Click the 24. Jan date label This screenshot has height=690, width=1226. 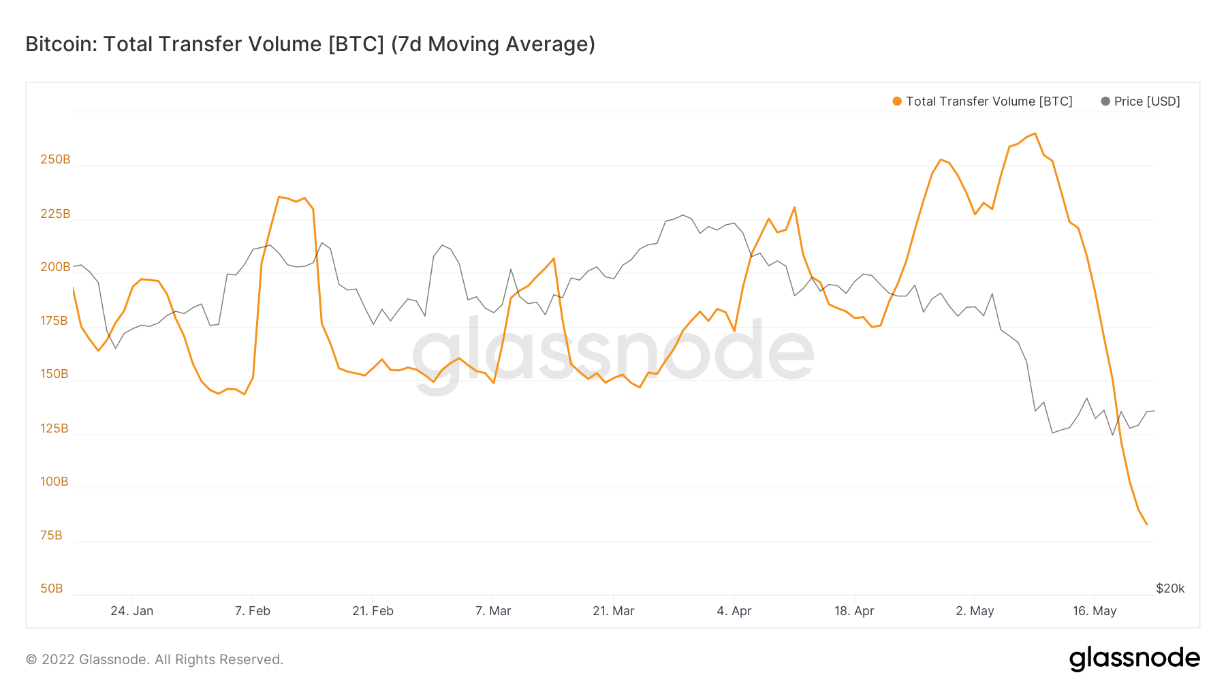point(132,611)
